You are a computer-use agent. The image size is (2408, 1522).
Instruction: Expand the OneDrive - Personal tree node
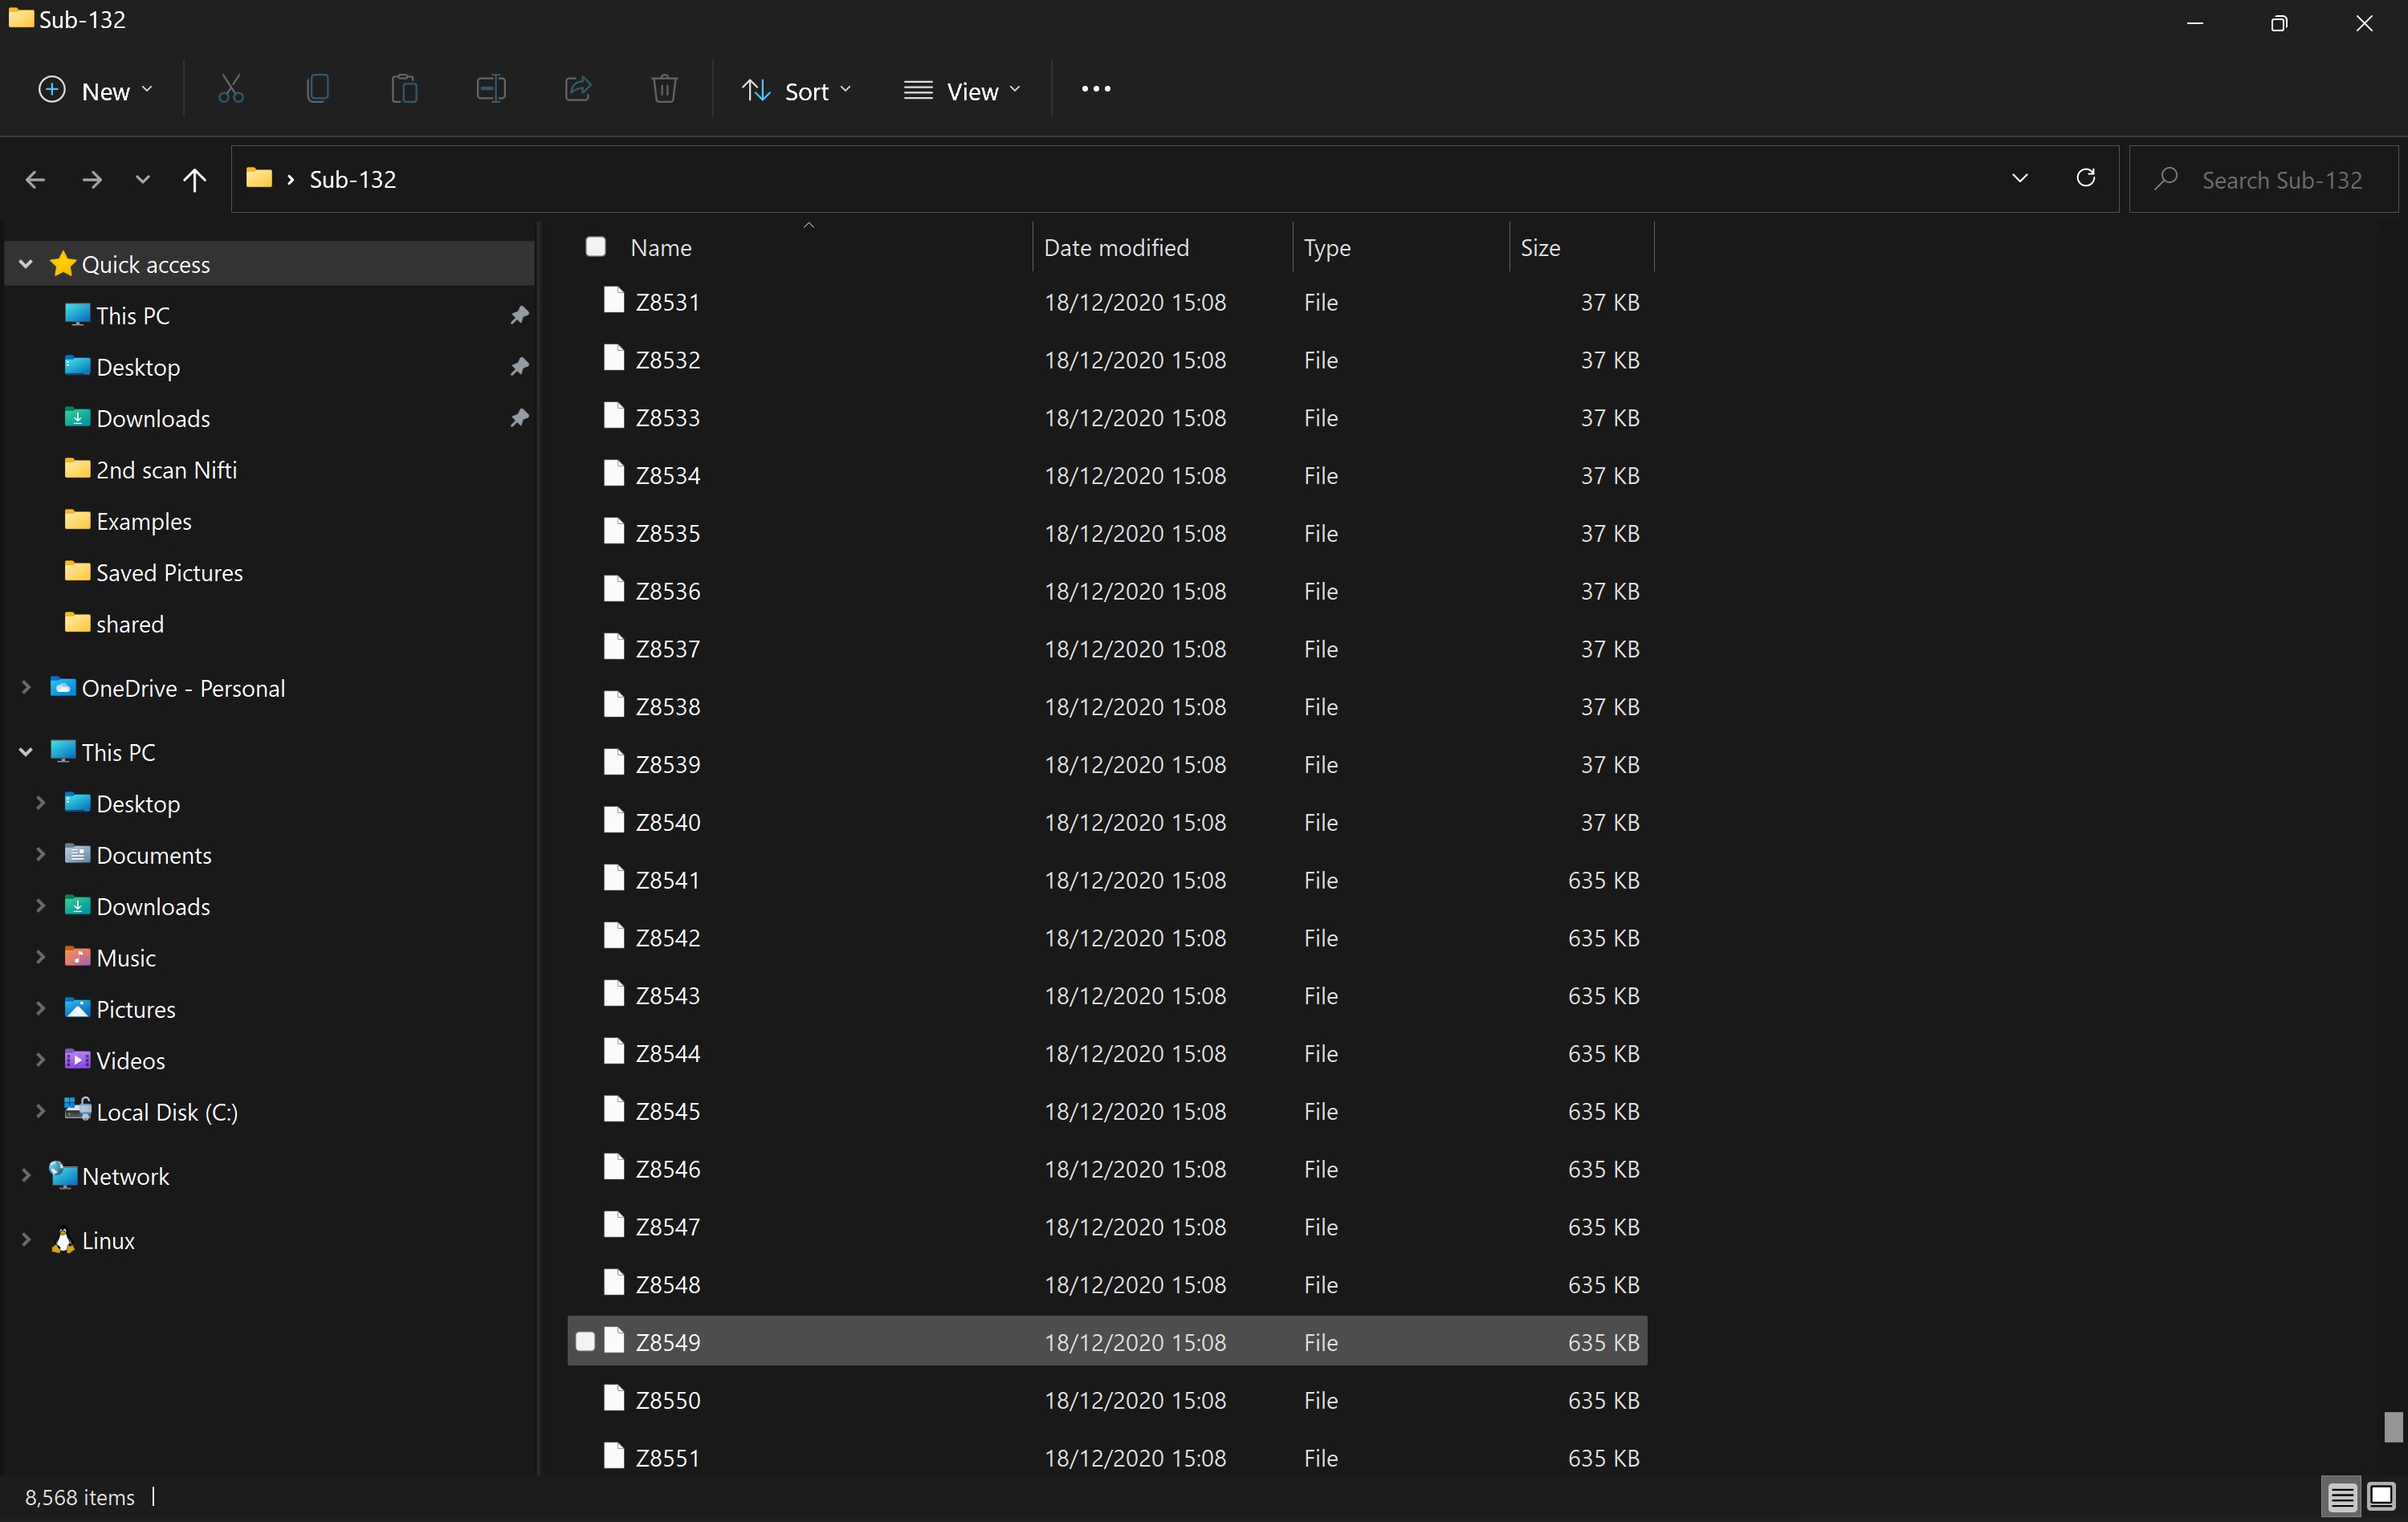[27, 688]
